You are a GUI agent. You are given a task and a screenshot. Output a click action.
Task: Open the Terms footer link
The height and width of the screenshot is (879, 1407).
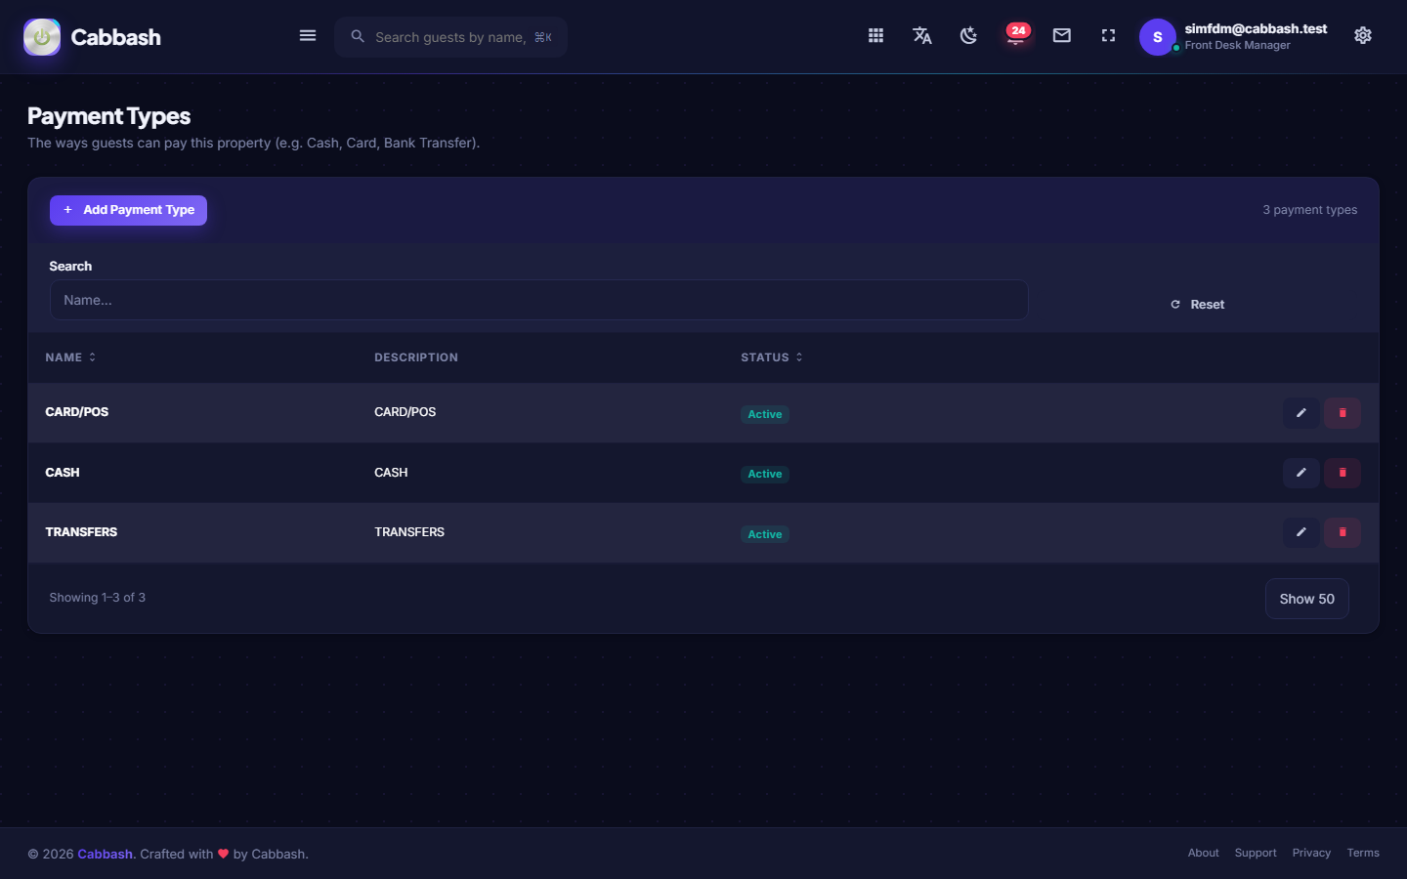click(x=1363, y=853)
